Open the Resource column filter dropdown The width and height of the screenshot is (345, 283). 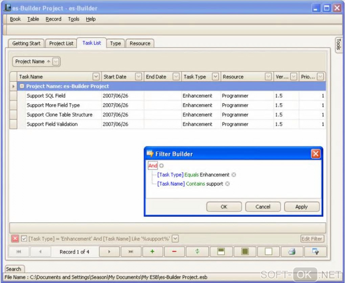268,77
